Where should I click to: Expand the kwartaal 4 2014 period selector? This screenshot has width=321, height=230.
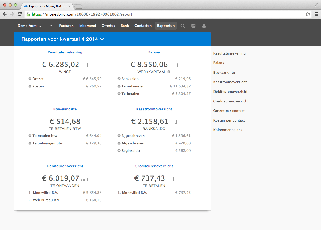coord(102,39)
